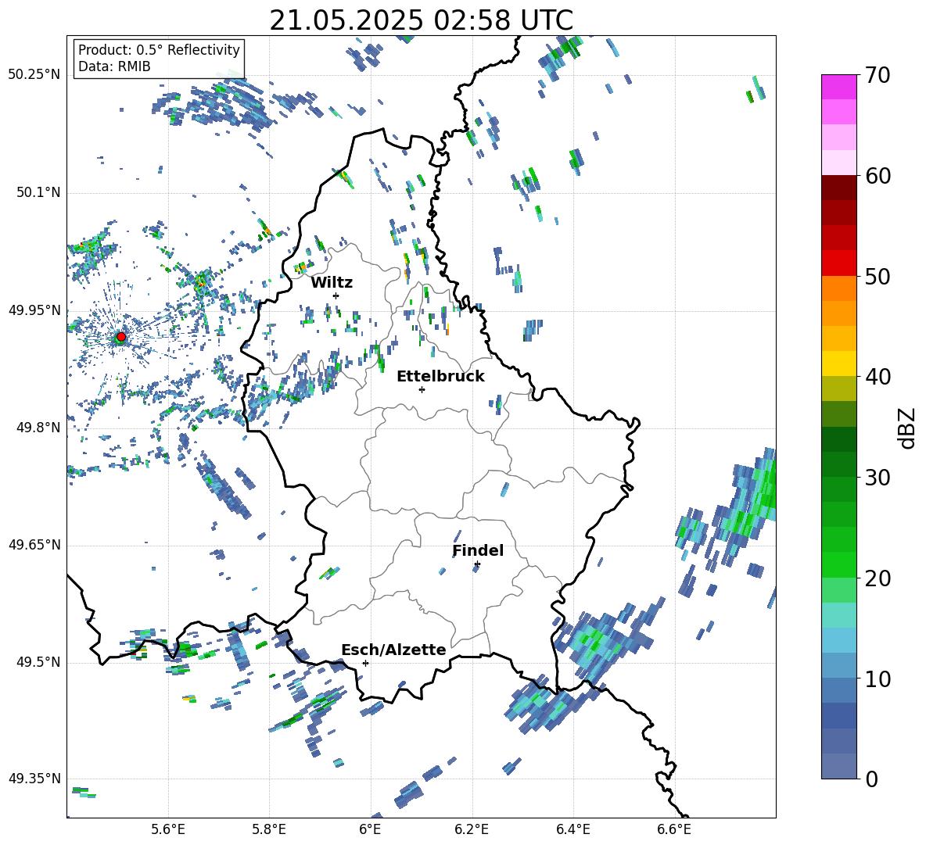926x845 pixels.
Task: Click the 50.1°N latitude label
Action: pos(38,192)
